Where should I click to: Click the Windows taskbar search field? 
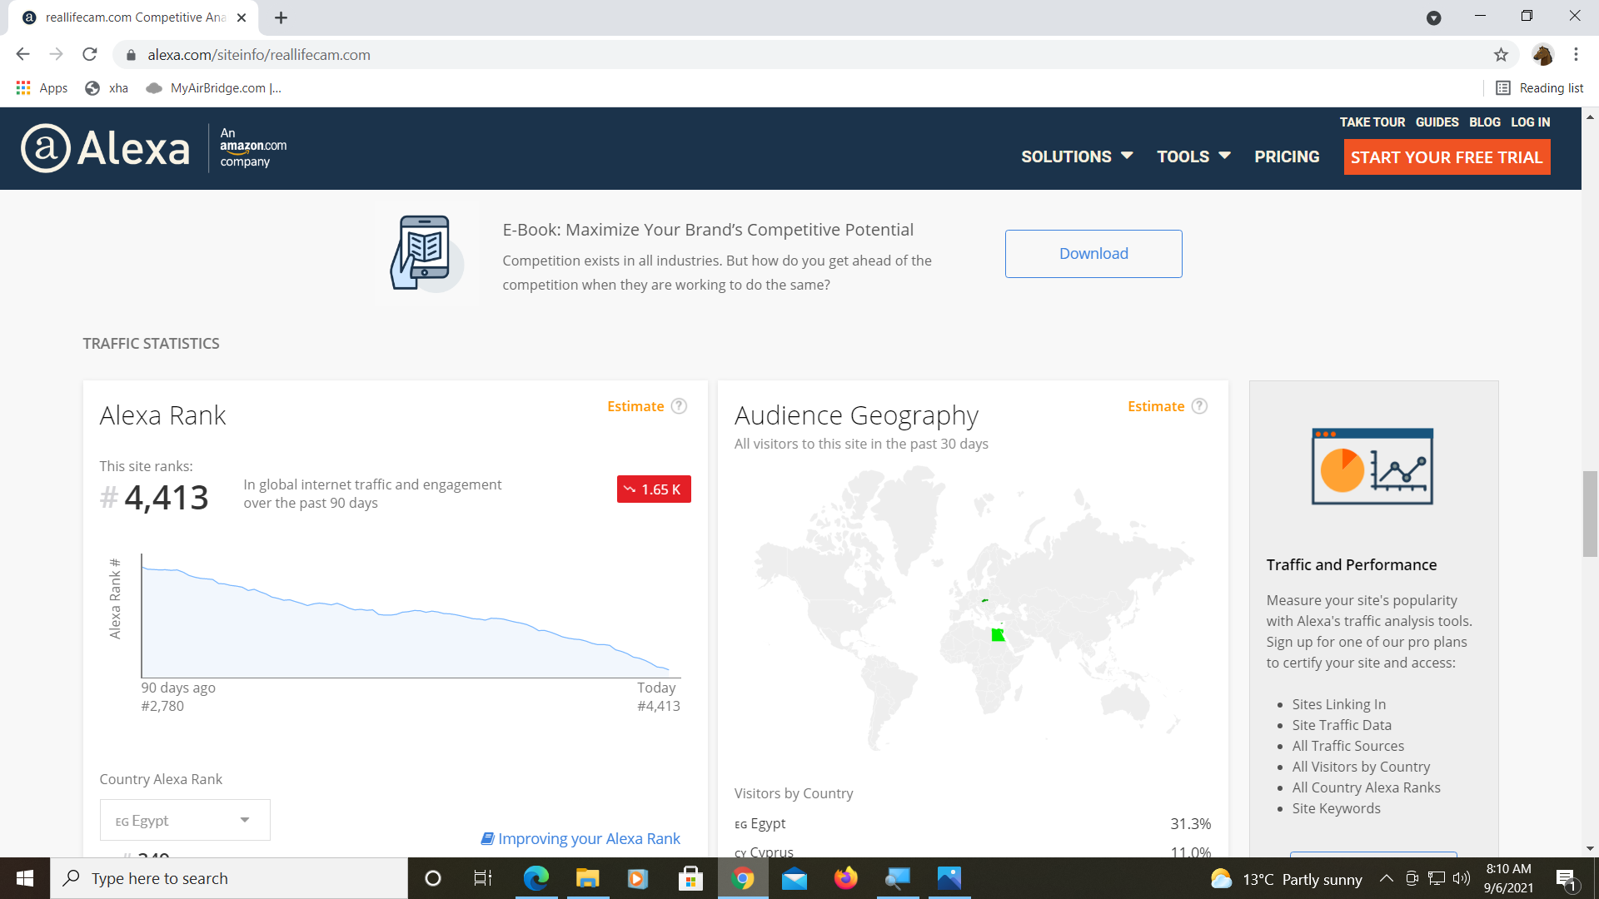(229, 878)
